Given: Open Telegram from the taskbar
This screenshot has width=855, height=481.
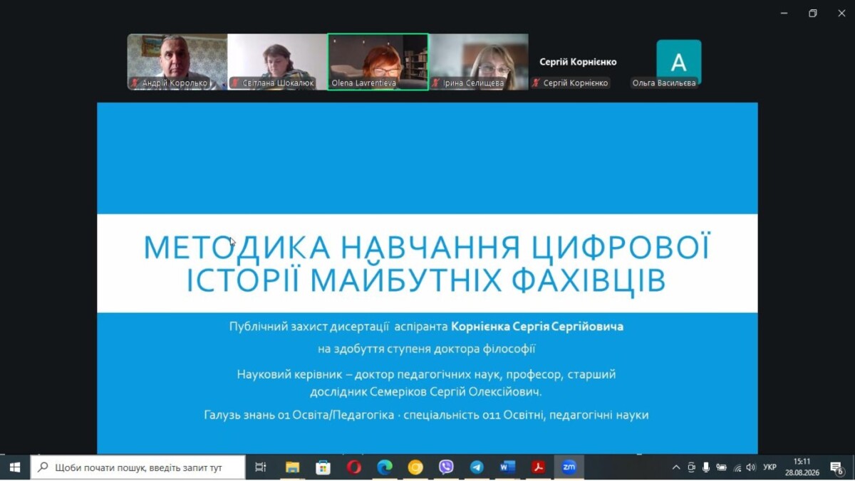Looking at the screenshot, I should [477, 467].
